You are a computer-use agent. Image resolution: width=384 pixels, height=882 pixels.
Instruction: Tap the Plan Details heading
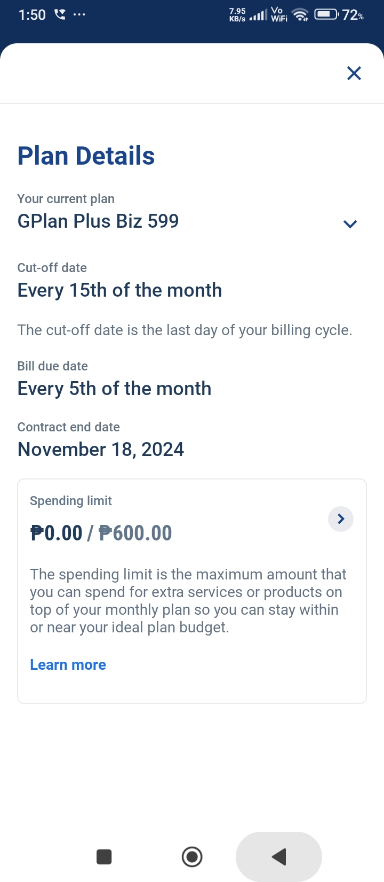(86, 156)
